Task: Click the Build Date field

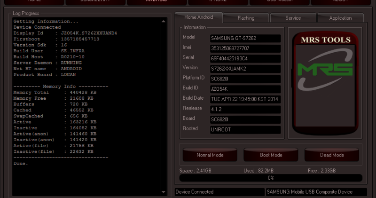Action: coord(245,99)
